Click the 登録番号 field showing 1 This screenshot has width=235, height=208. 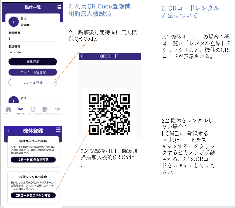33,39
